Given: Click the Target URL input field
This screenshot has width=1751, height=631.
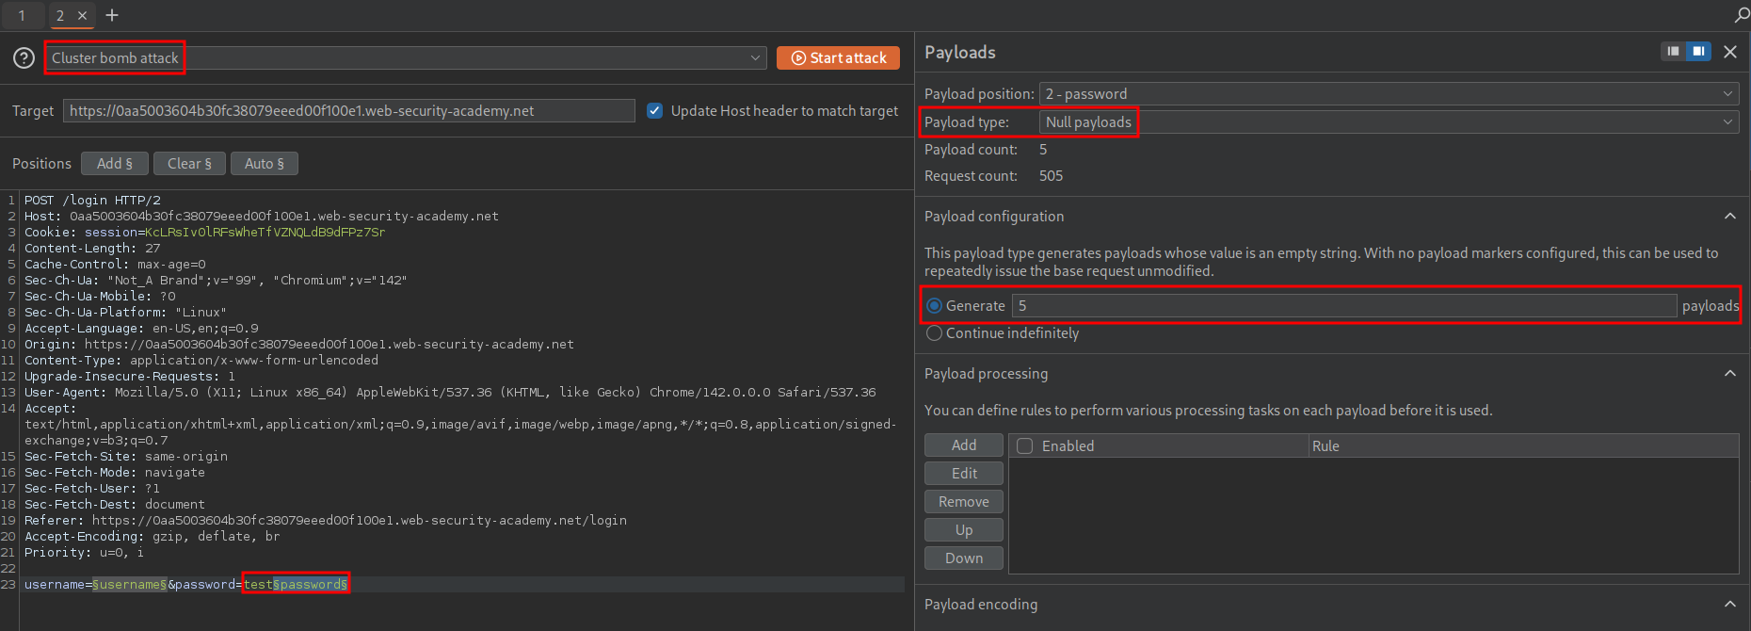Looking at the screenshot, I should [x=348, y=111].
